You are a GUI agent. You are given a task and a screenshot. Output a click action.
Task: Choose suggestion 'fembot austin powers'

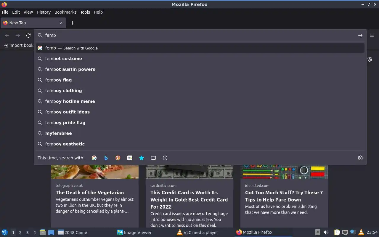point(200,69)
